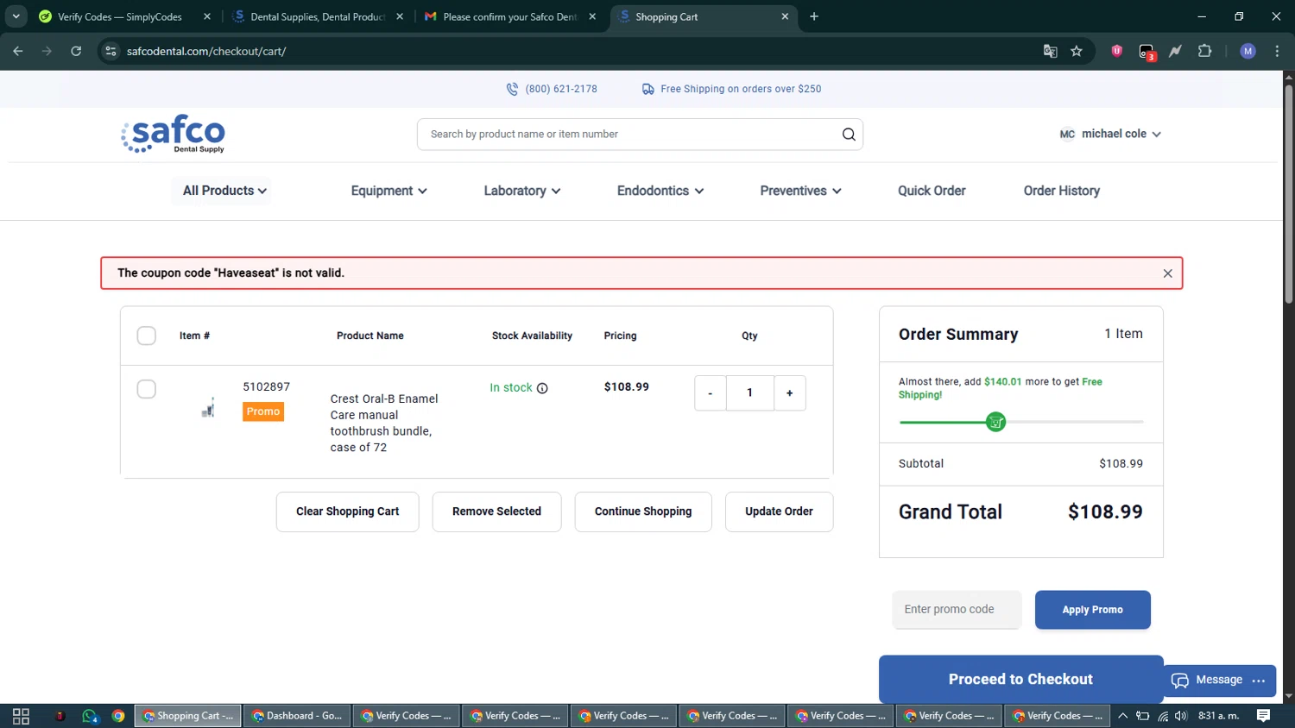Click the MC account avatar
1295x728 pixels.
(x=1067, y=135)
